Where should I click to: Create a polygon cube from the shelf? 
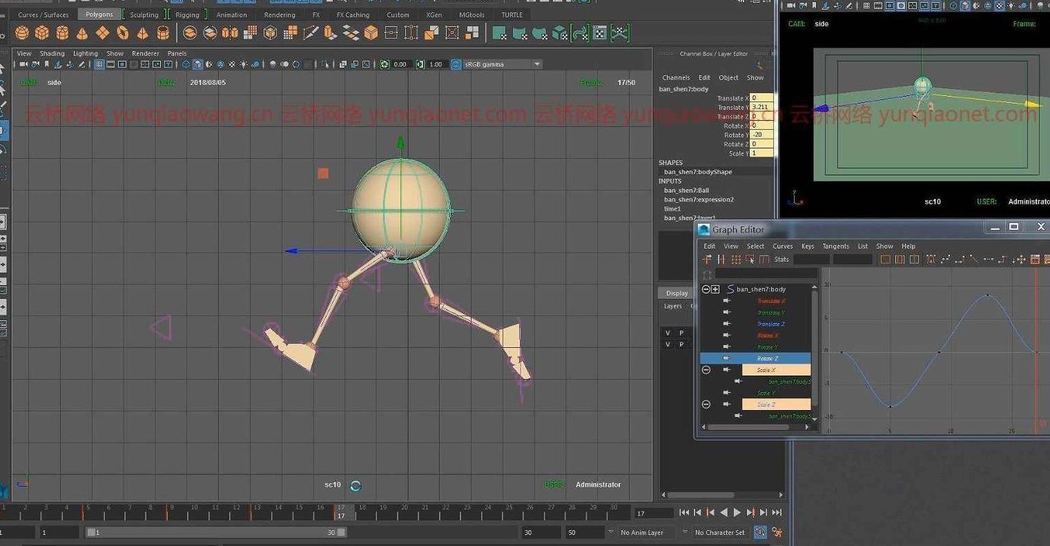42,32
